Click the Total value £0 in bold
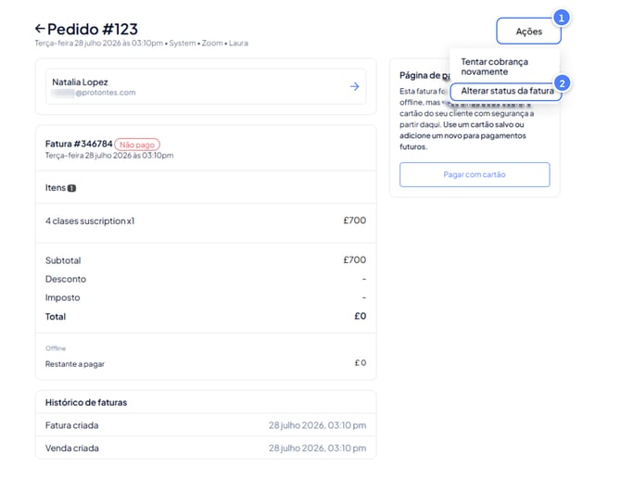The height and width of the screenshot is (479, 621). pos(360,316)
